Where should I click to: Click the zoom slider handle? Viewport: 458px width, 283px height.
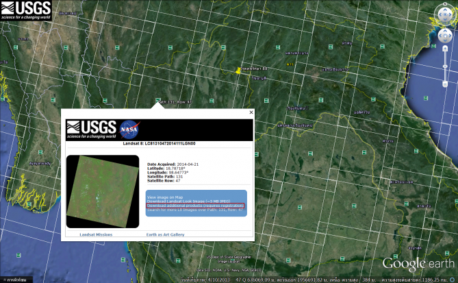[445, 66]
